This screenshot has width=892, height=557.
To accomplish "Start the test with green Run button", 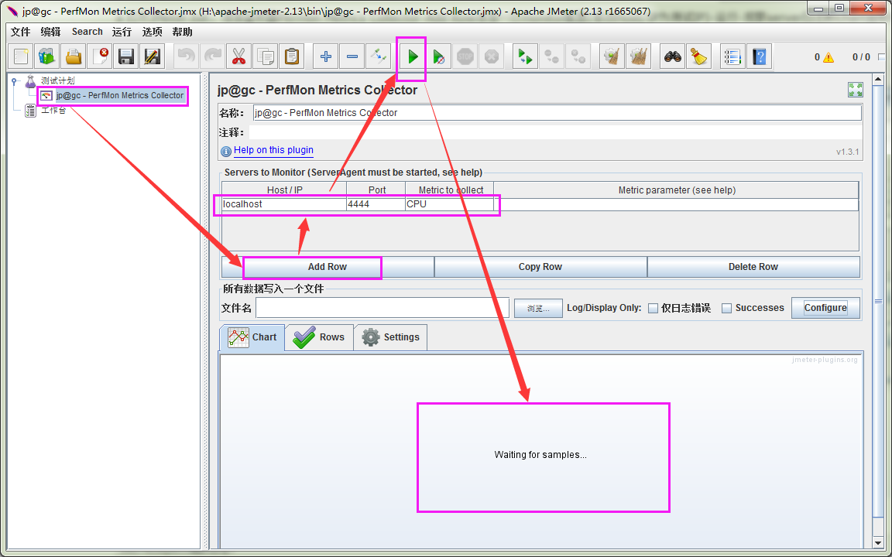I will pyautogui.click(x=413, y=56).
